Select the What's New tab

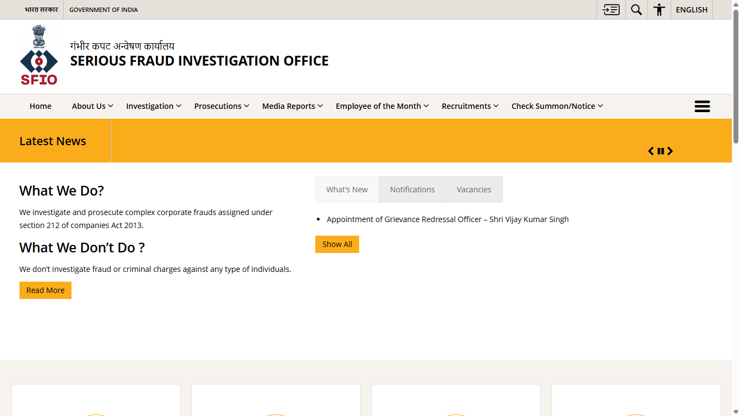pos(347,190)
